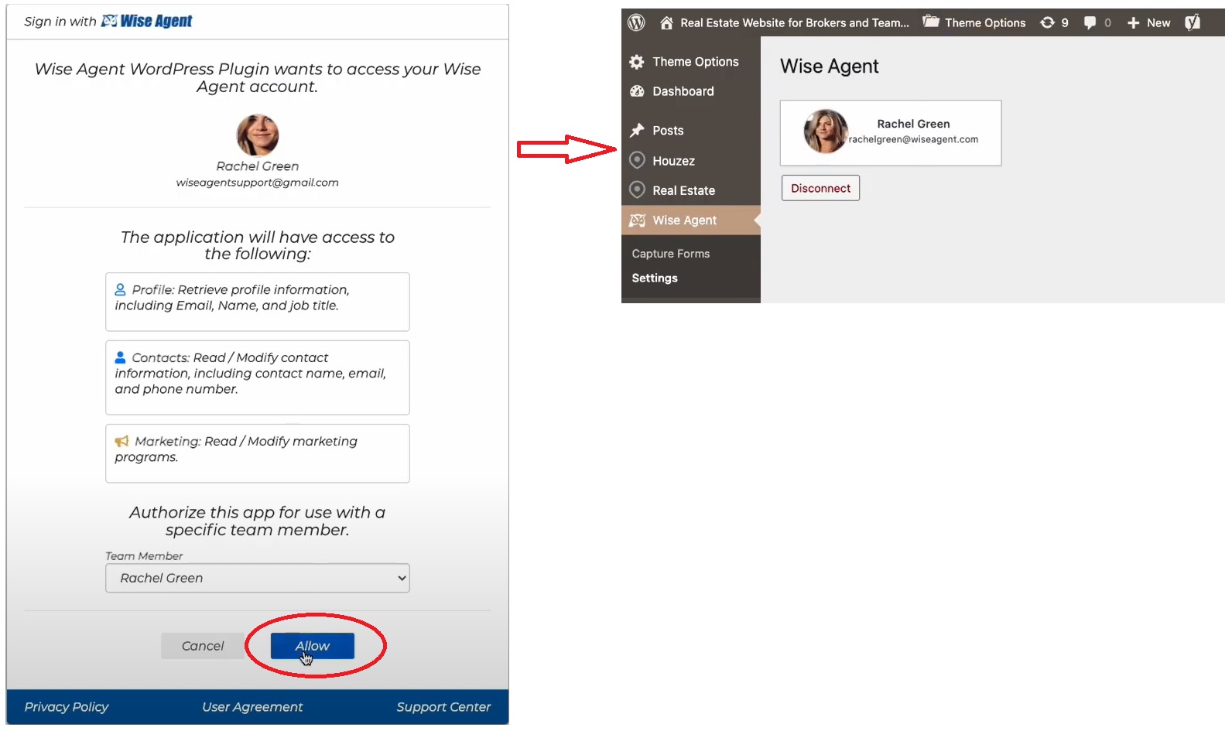Screen dimensions: 1232x731
Task: Click the Disconnect button
Action: point(820,188)
